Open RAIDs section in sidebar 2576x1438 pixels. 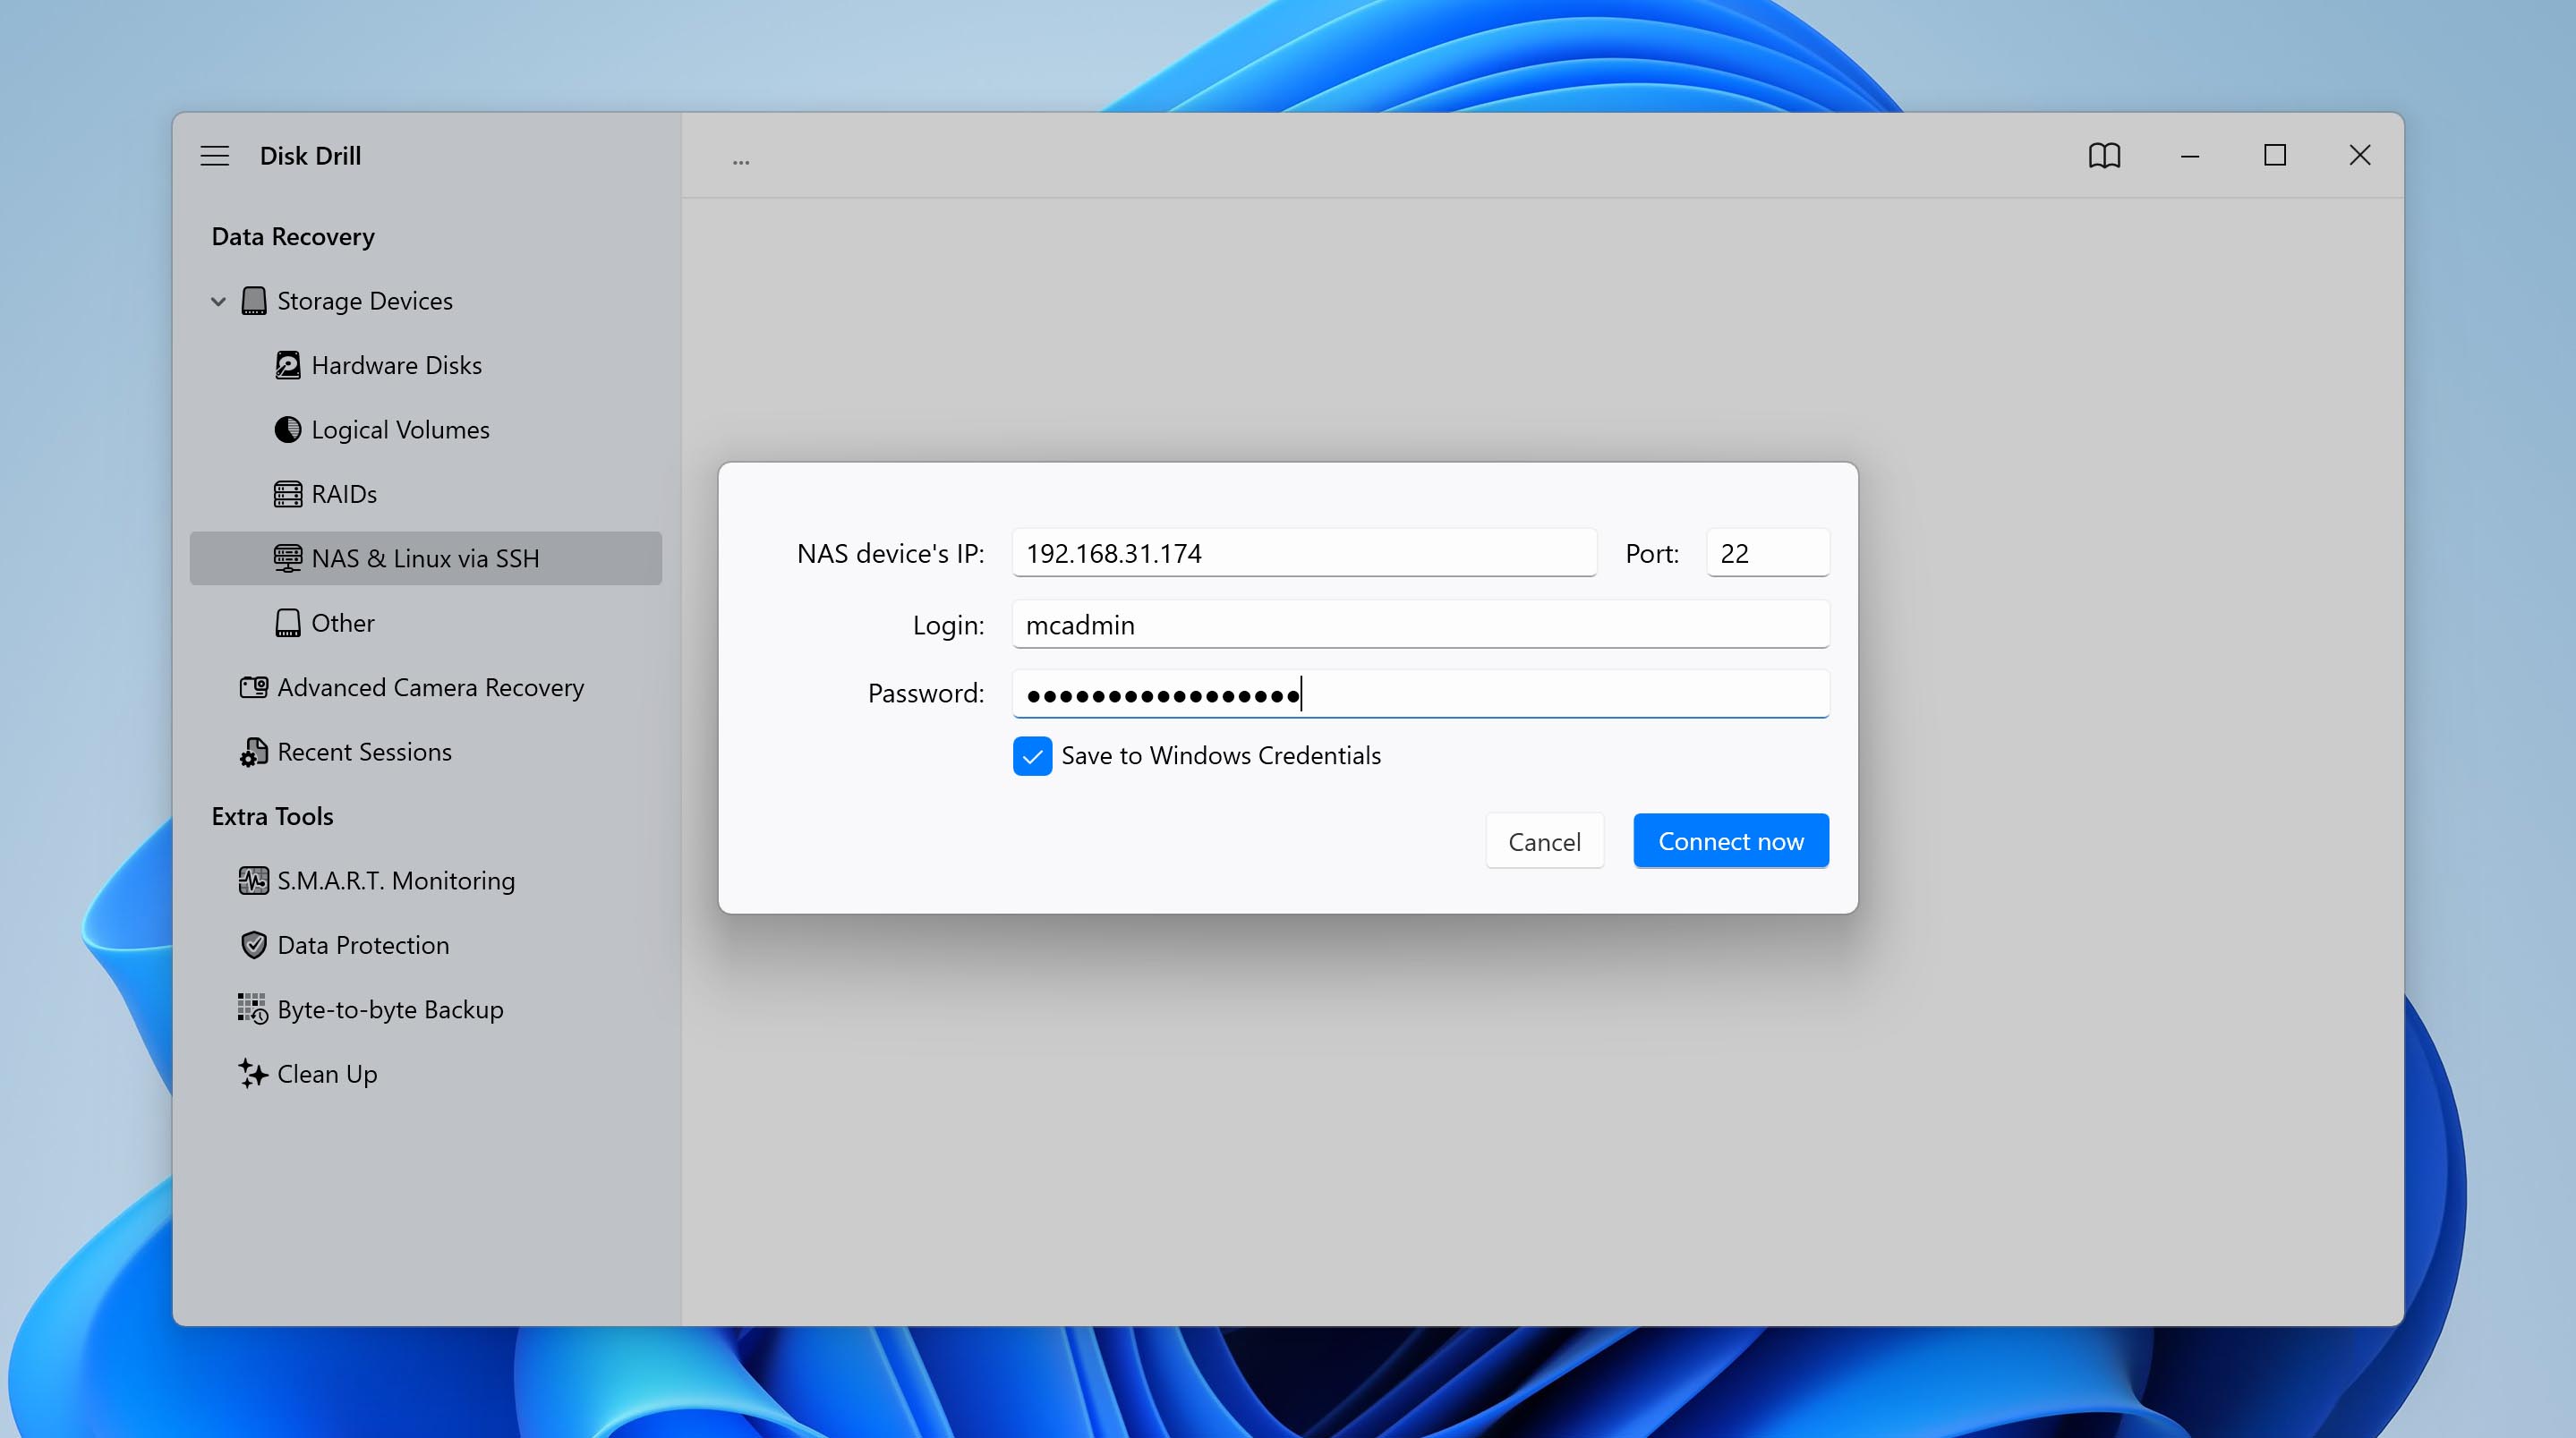tap(426, 494)
